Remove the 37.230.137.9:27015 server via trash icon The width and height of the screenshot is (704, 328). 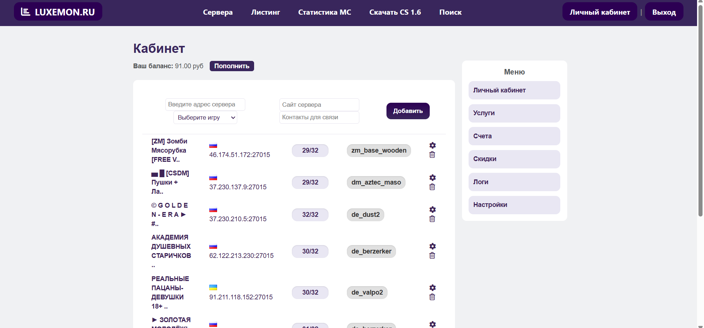(x=432, y=187)
